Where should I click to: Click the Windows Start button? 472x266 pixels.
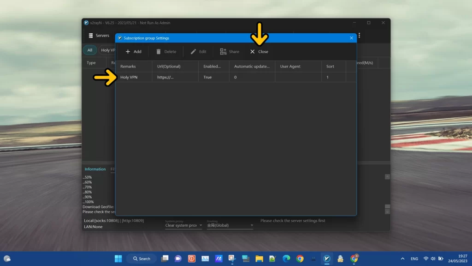pyautogui.click(x=118, y=259)
